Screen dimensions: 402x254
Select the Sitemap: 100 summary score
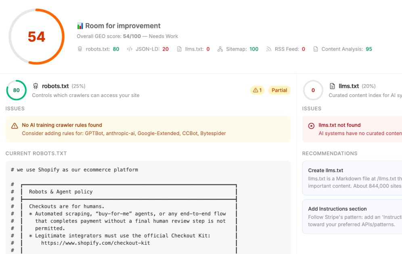(x=238, y=49)
